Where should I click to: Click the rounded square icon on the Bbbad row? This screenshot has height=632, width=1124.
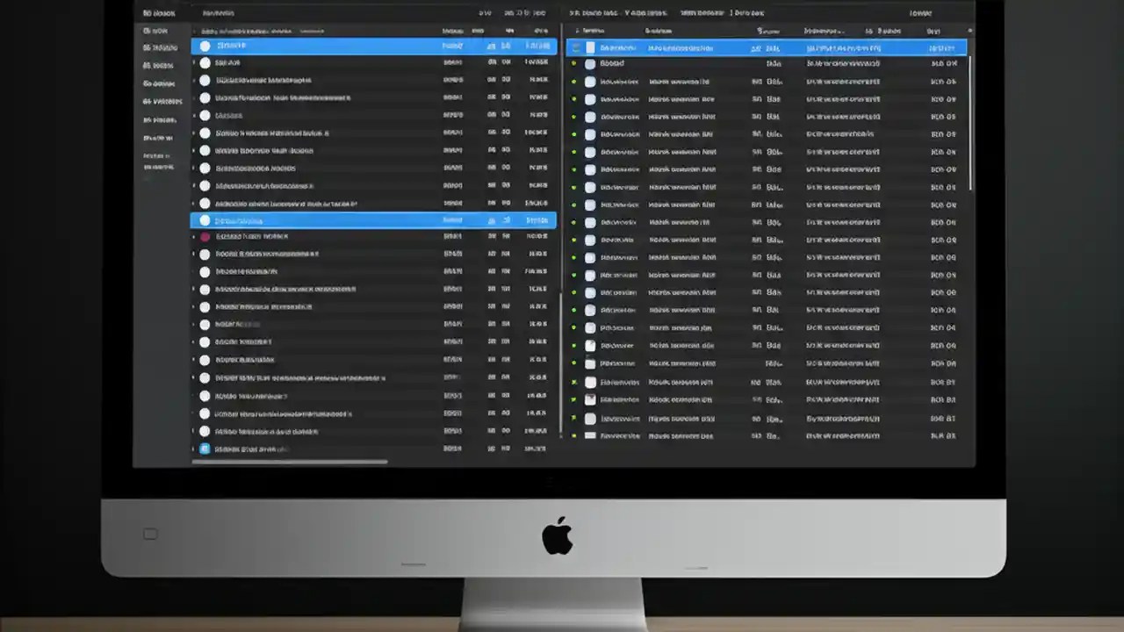[589, 63]
